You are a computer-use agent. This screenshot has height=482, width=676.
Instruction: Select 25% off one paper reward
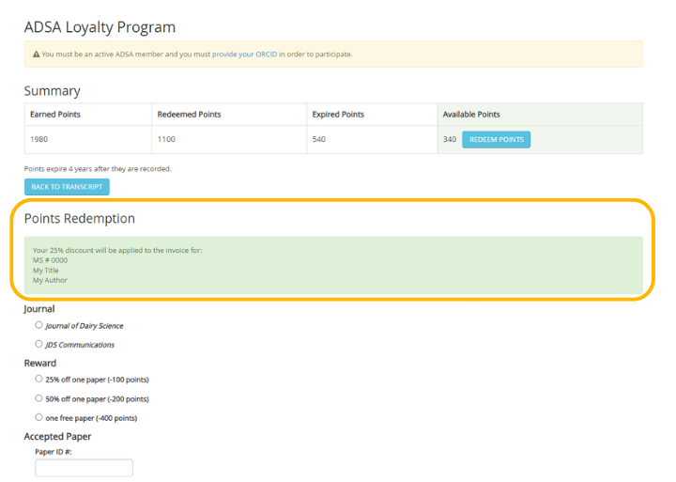[38, 379]
